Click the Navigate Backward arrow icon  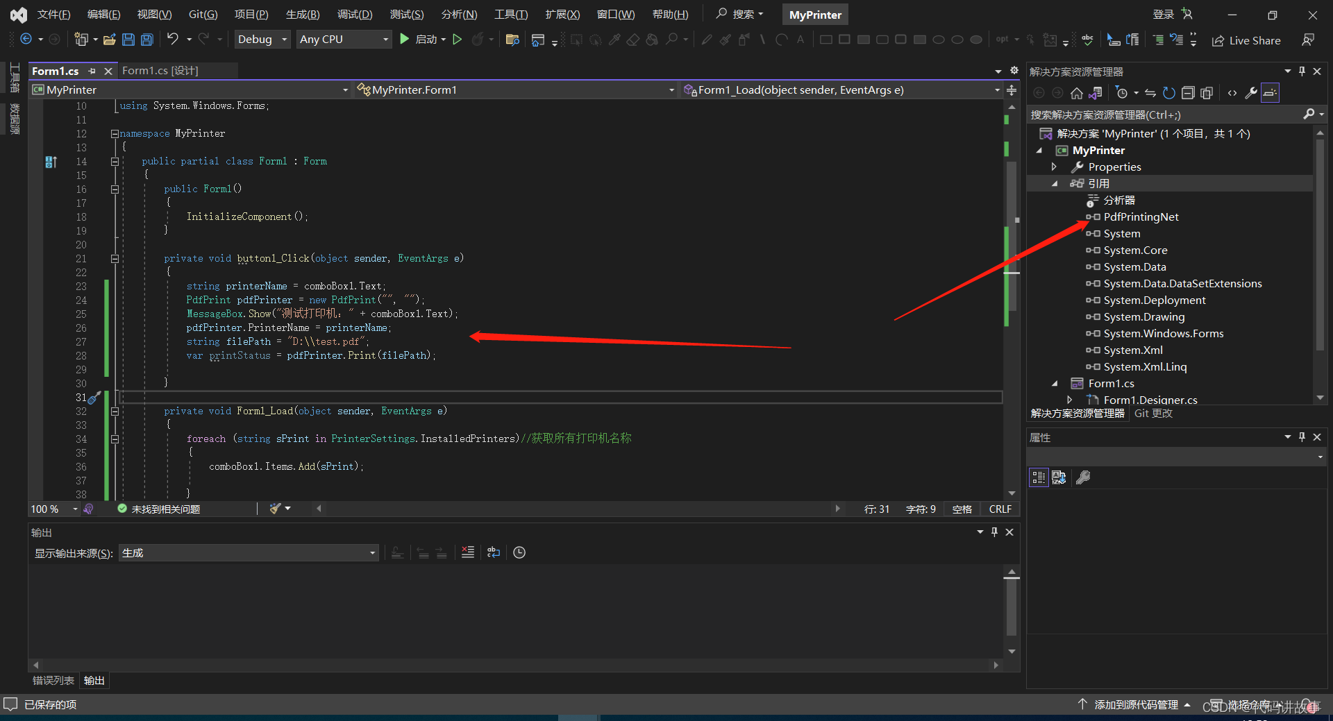click(26, 39)
